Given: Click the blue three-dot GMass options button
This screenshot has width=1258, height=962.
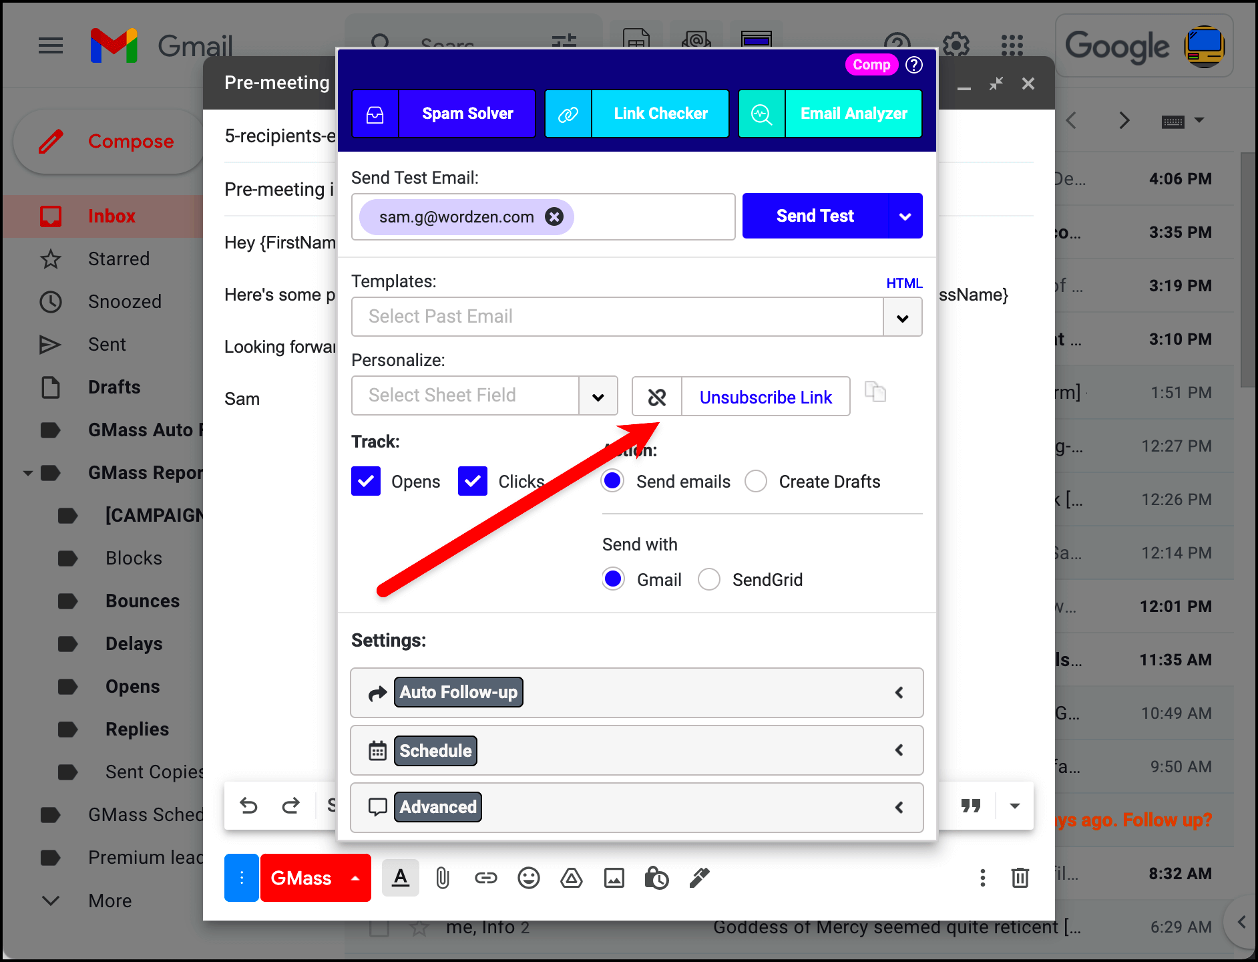Looking at the screenshot, I should [242, 878].
